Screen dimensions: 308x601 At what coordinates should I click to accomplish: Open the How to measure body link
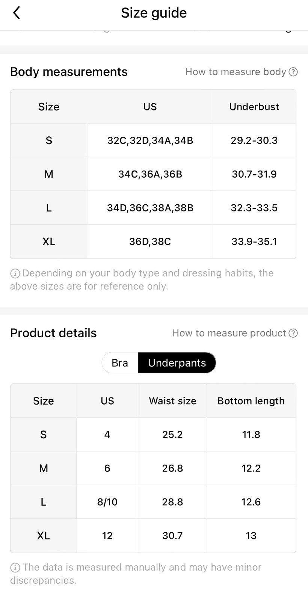point(236,72)
